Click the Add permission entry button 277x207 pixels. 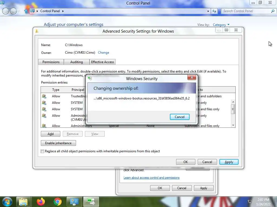(51, 134)
